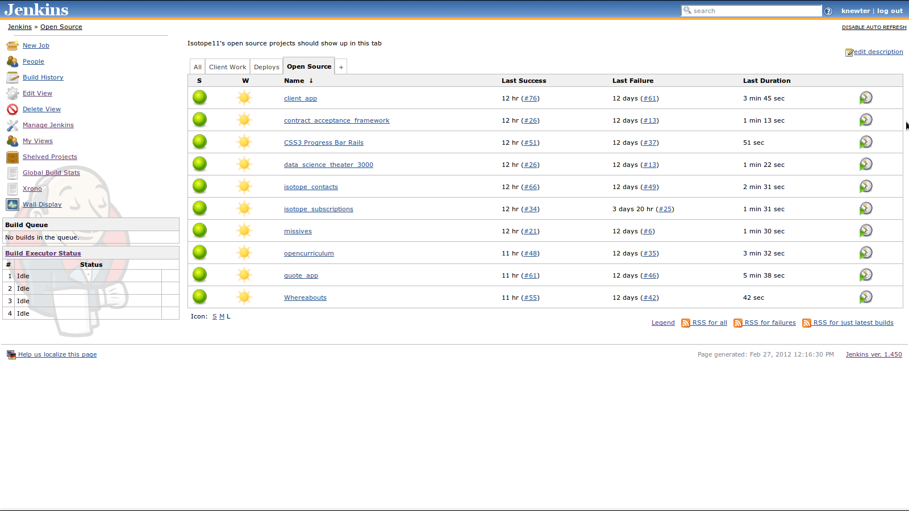This screenshot has height=511, width=909.
Task: Sort table by Last Failure column
Action: point(633,81)
